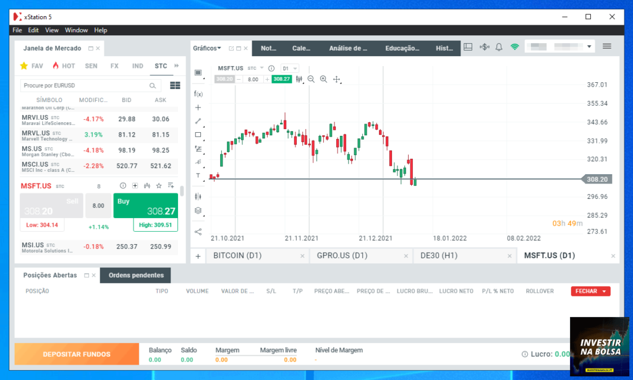Pick the trend line drawing tool
This screenshot has height=380, width=633.
coord(198,121)
